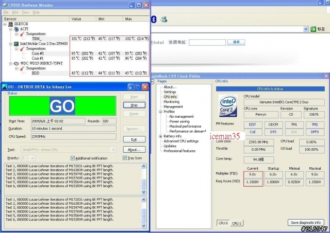
Task: Click the SKETCH computer icon in tree
Action: pos(10,24)
